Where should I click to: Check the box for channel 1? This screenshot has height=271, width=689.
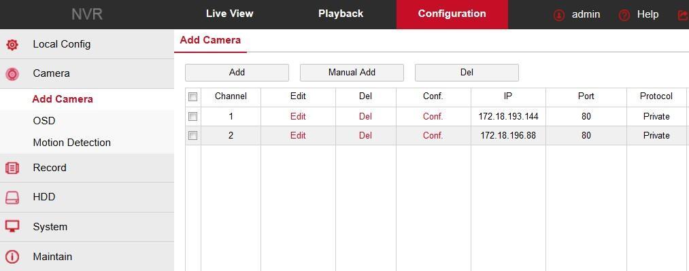pos(193,117)
